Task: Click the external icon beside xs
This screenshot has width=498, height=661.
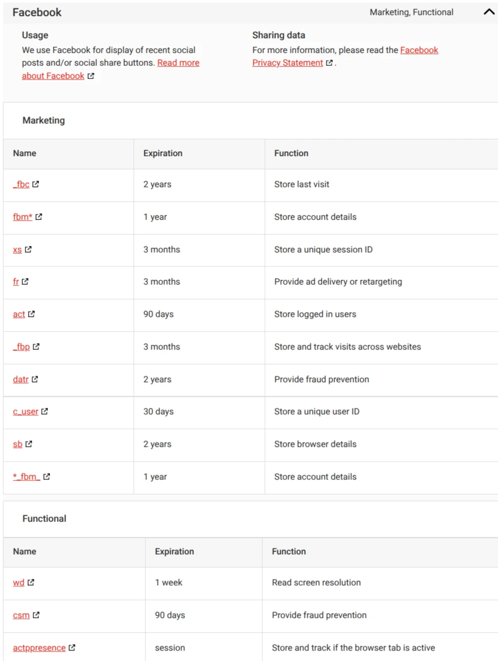Action: 28,249
